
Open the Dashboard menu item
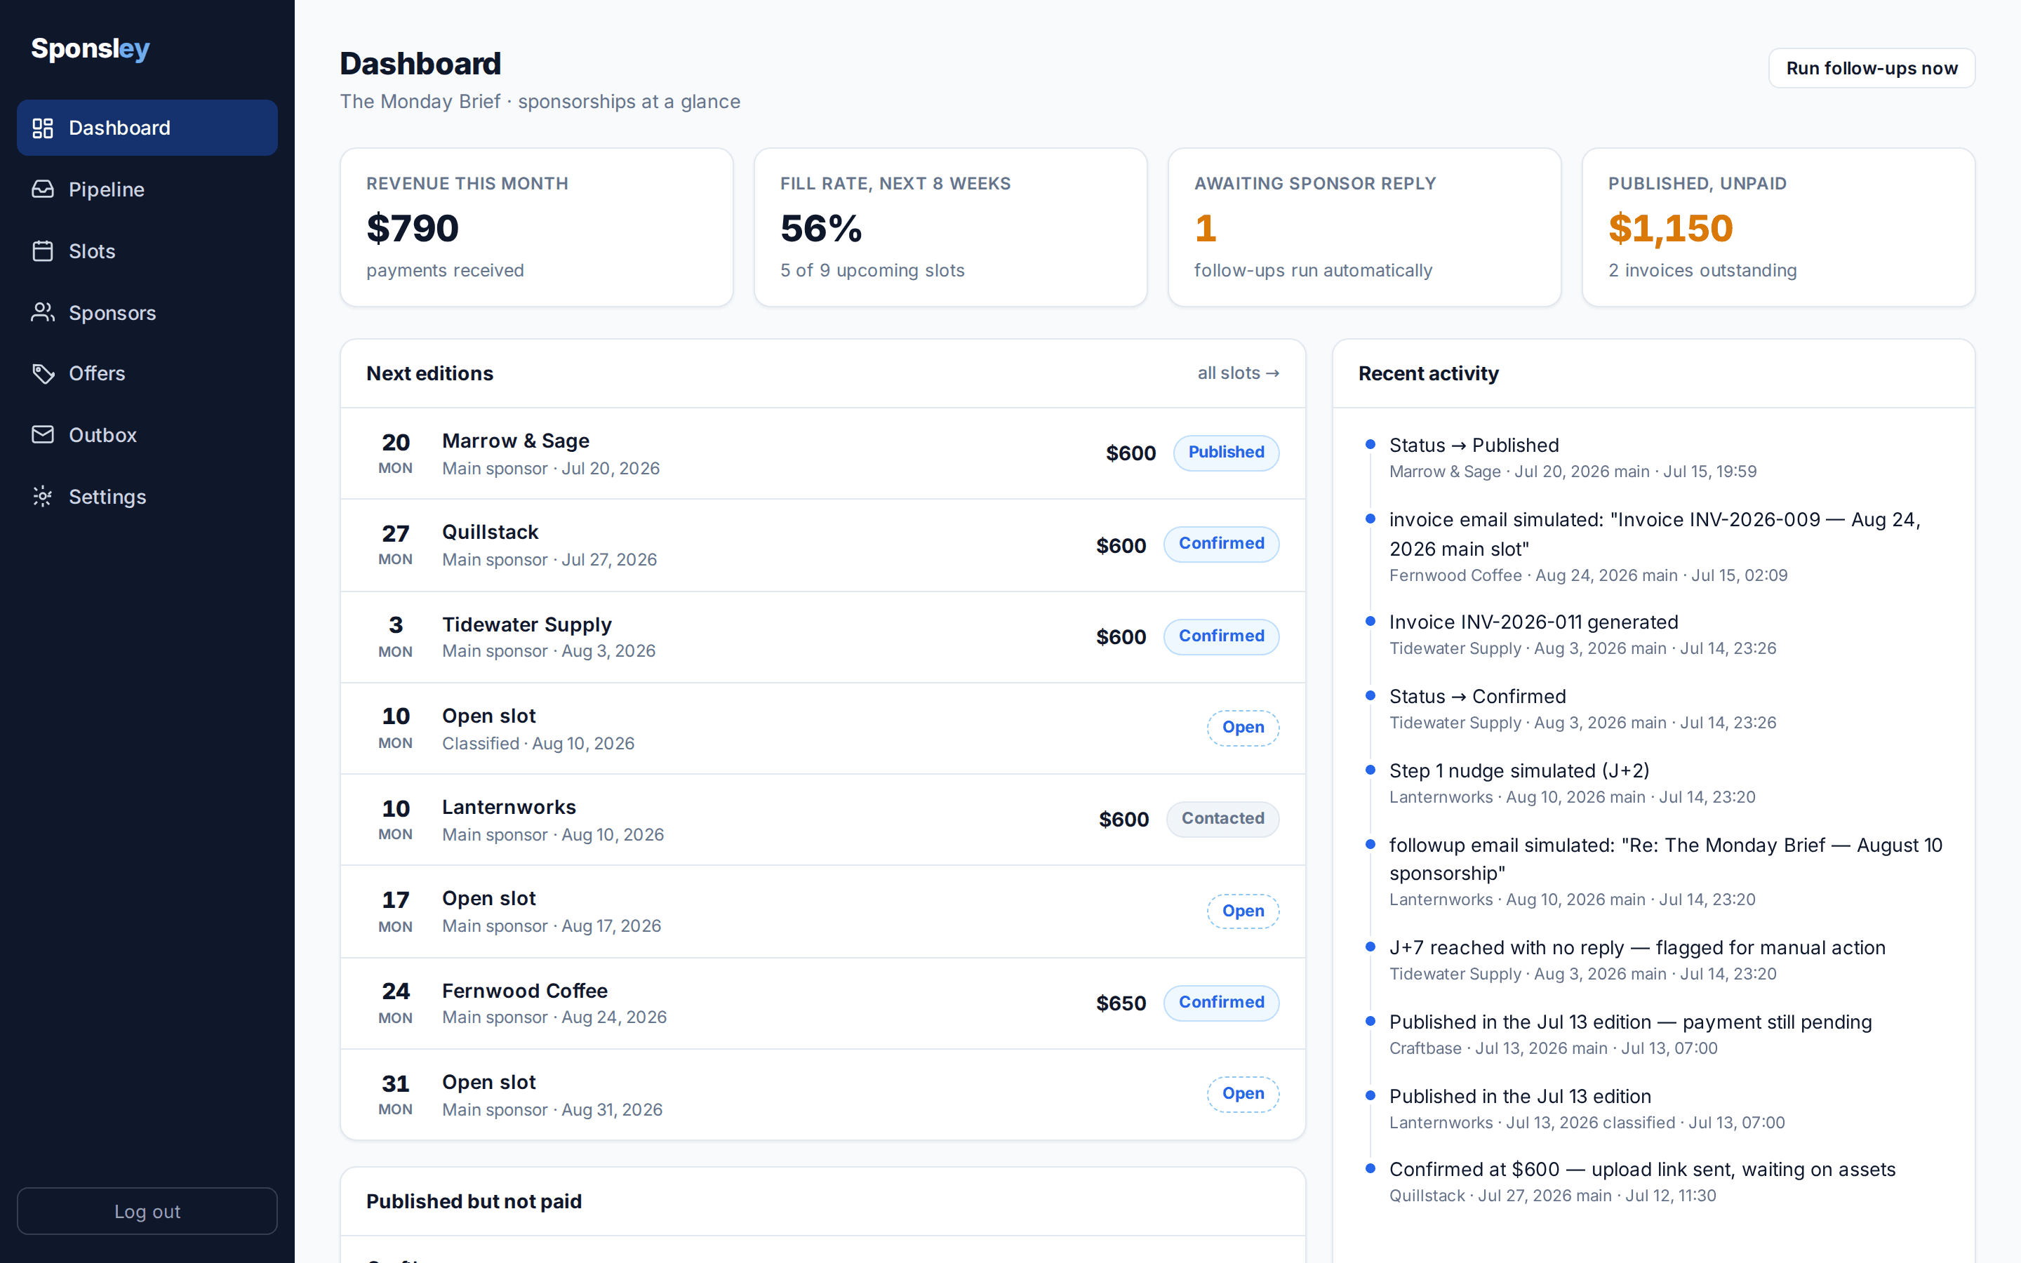(x=147, y=128)
